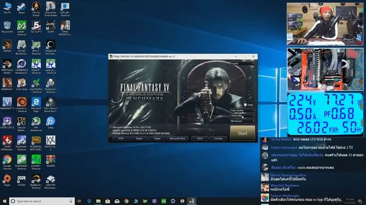
Task: Select the PUBG Battlegrounds desktop icon
Action: pos(36,143)
